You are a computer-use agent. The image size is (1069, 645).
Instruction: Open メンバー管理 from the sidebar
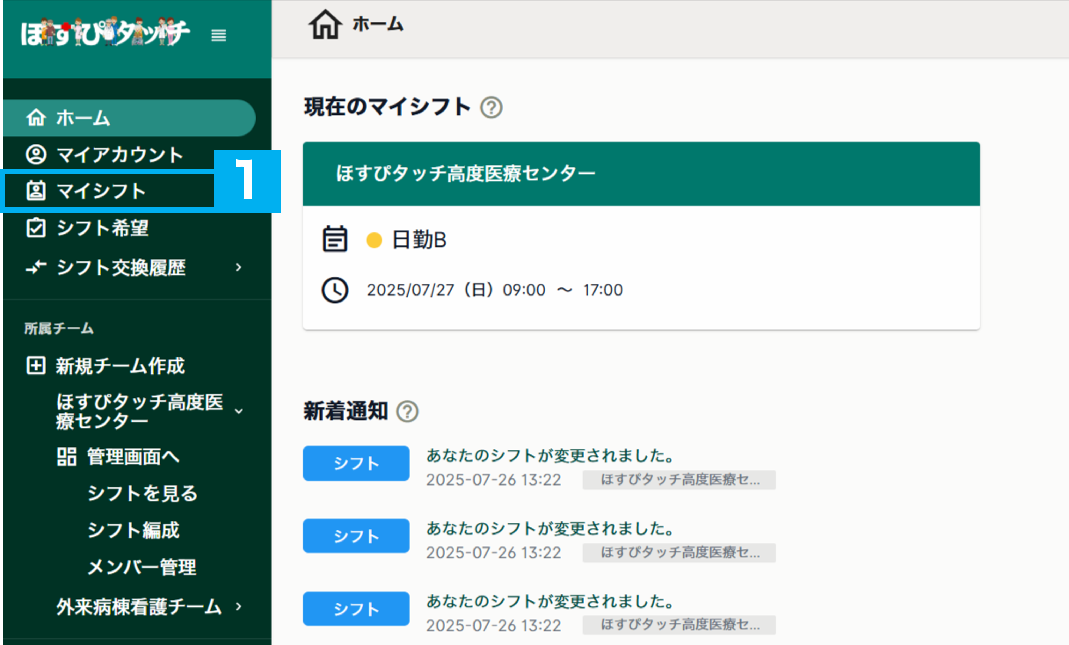142,567
